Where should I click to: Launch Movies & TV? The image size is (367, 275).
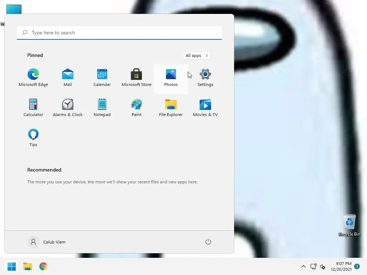(x=205, y=108)
